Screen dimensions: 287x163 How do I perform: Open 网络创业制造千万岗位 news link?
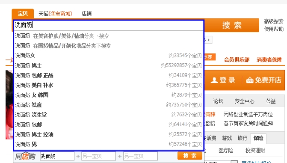pos(248,115)
